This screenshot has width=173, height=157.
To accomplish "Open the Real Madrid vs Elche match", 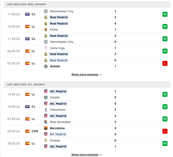I will tap(87, 27).
